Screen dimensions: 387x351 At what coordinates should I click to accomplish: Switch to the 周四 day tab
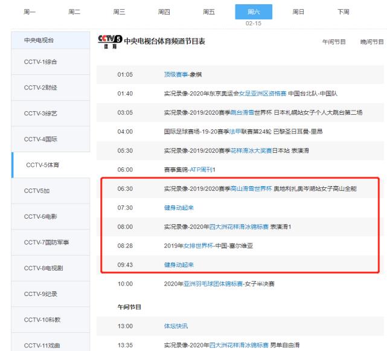164,12
